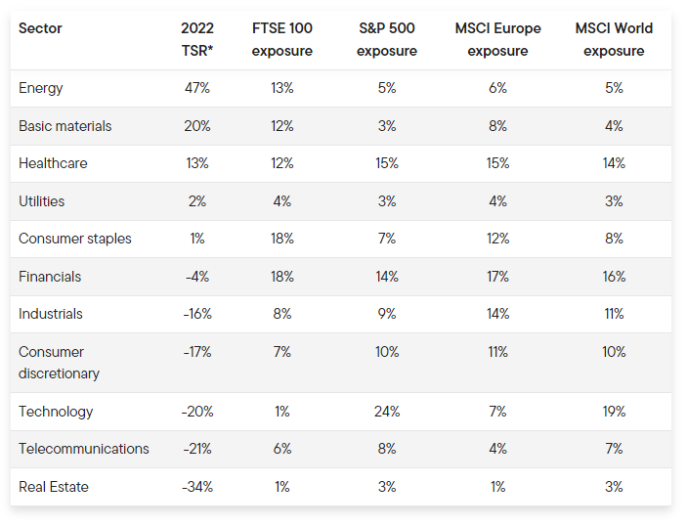The width and height of the screenshot is (688, 526).
Task: Click the Financials sector label
Action: coord(51,277)
